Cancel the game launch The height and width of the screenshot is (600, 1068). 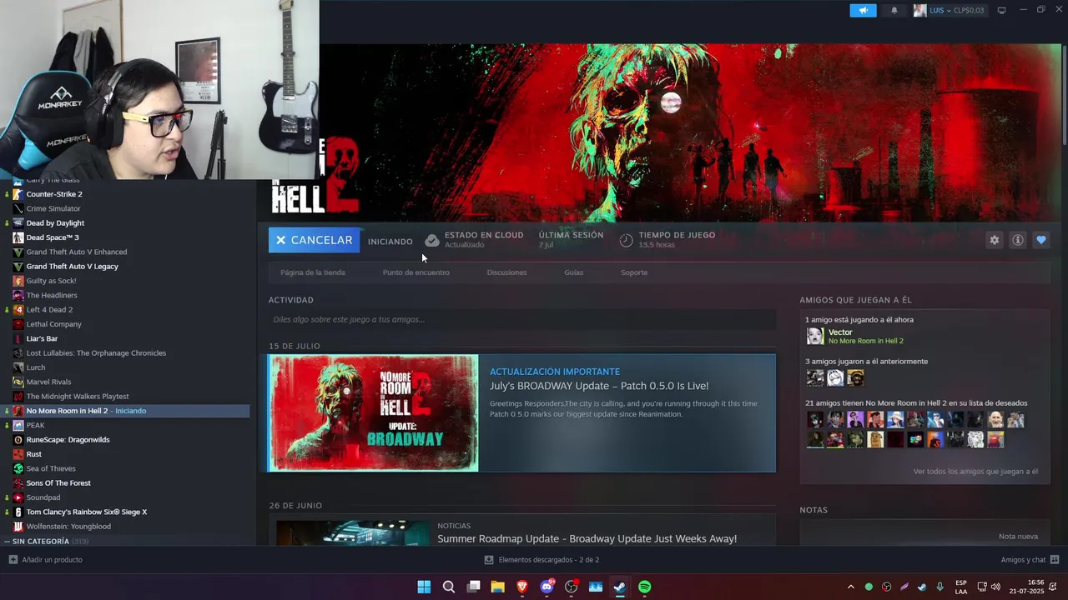tap(314, 240)
